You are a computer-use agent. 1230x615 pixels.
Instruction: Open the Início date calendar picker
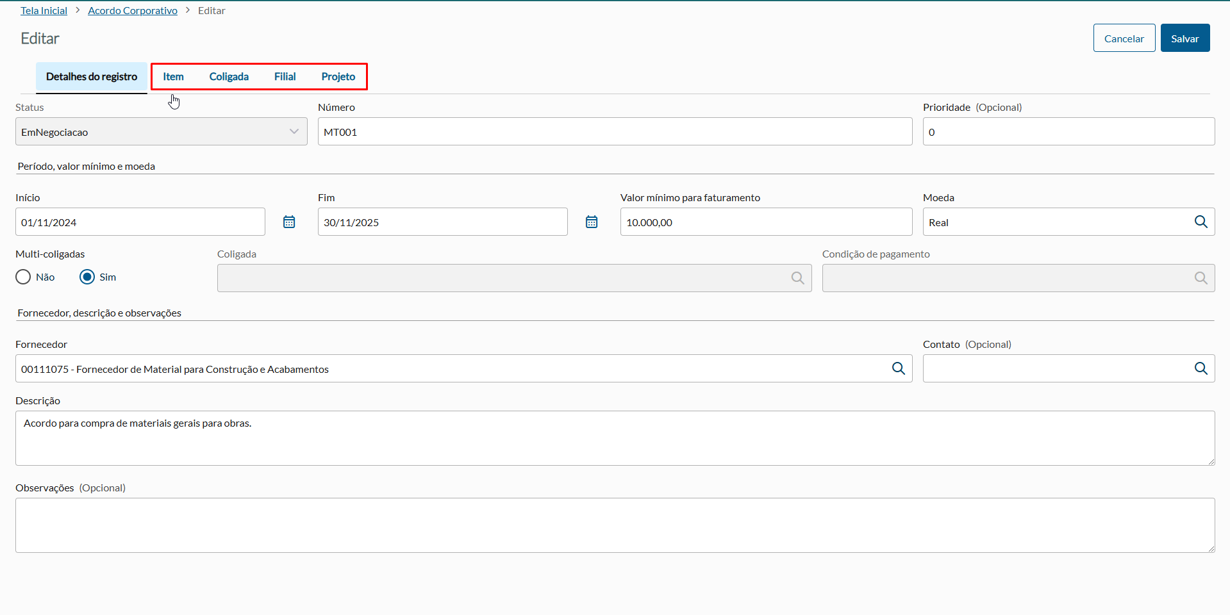point(289,222)
